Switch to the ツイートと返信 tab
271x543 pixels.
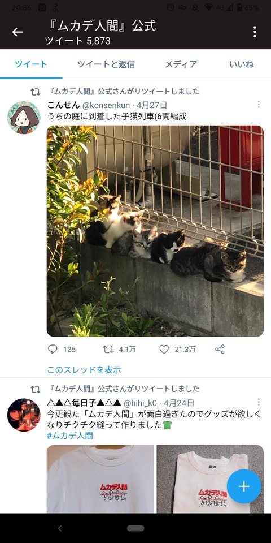(x=106, y=64)
